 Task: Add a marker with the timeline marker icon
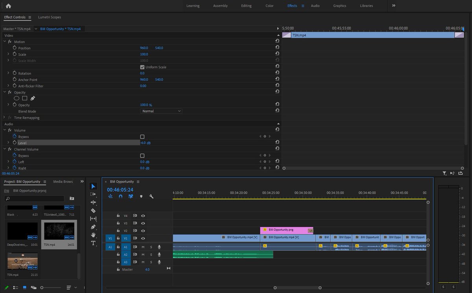[141, 197]
